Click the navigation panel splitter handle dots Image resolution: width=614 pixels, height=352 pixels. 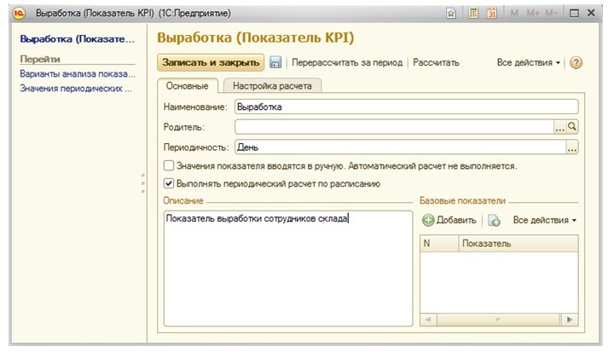point(143,183)
